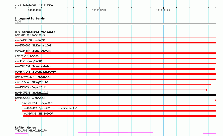Open the nsv366438 (Mills2006) label
The width and height of the screenshot is (223, 136).
(x=38, y=114)
